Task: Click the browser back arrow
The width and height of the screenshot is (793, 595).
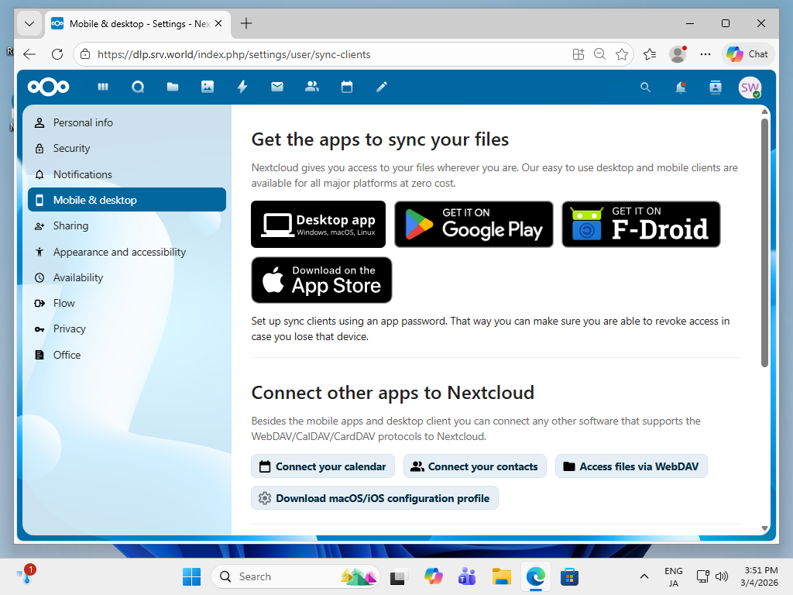Action: 30,54
